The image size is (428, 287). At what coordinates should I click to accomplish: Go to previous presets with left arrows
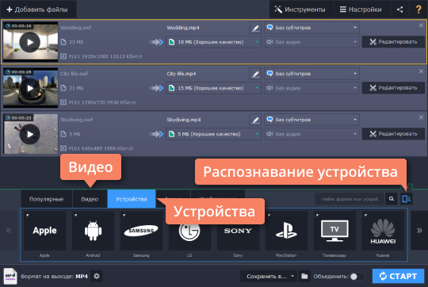click(x=9, y=231)
